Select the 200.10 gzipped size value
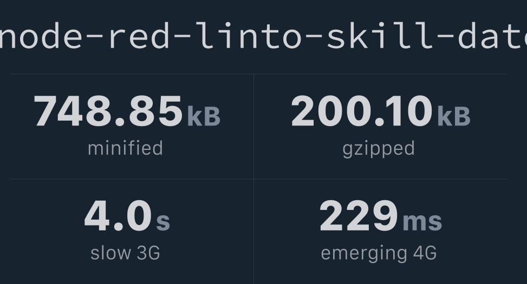This screenshot has height=284, width=527. pos(362,111)
